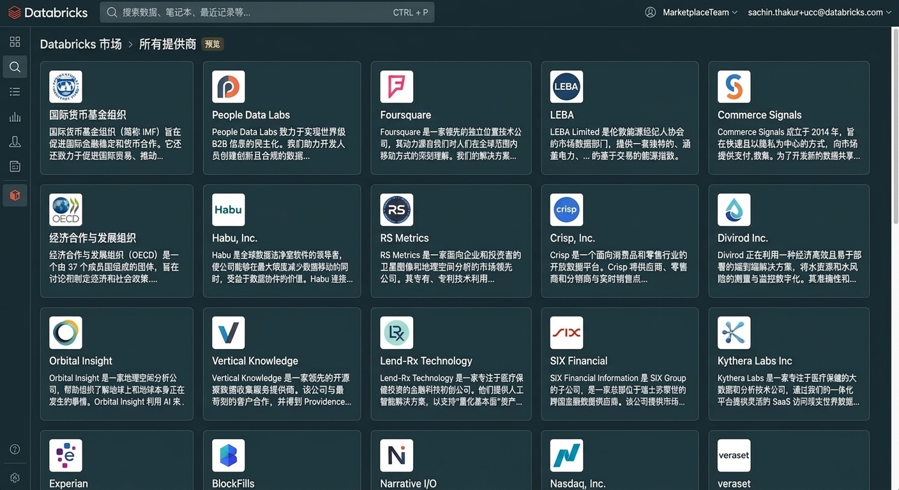Click the Narrative I/O logo
The image size is (899, 490).
pyautogui.click(x=397, y=456)
